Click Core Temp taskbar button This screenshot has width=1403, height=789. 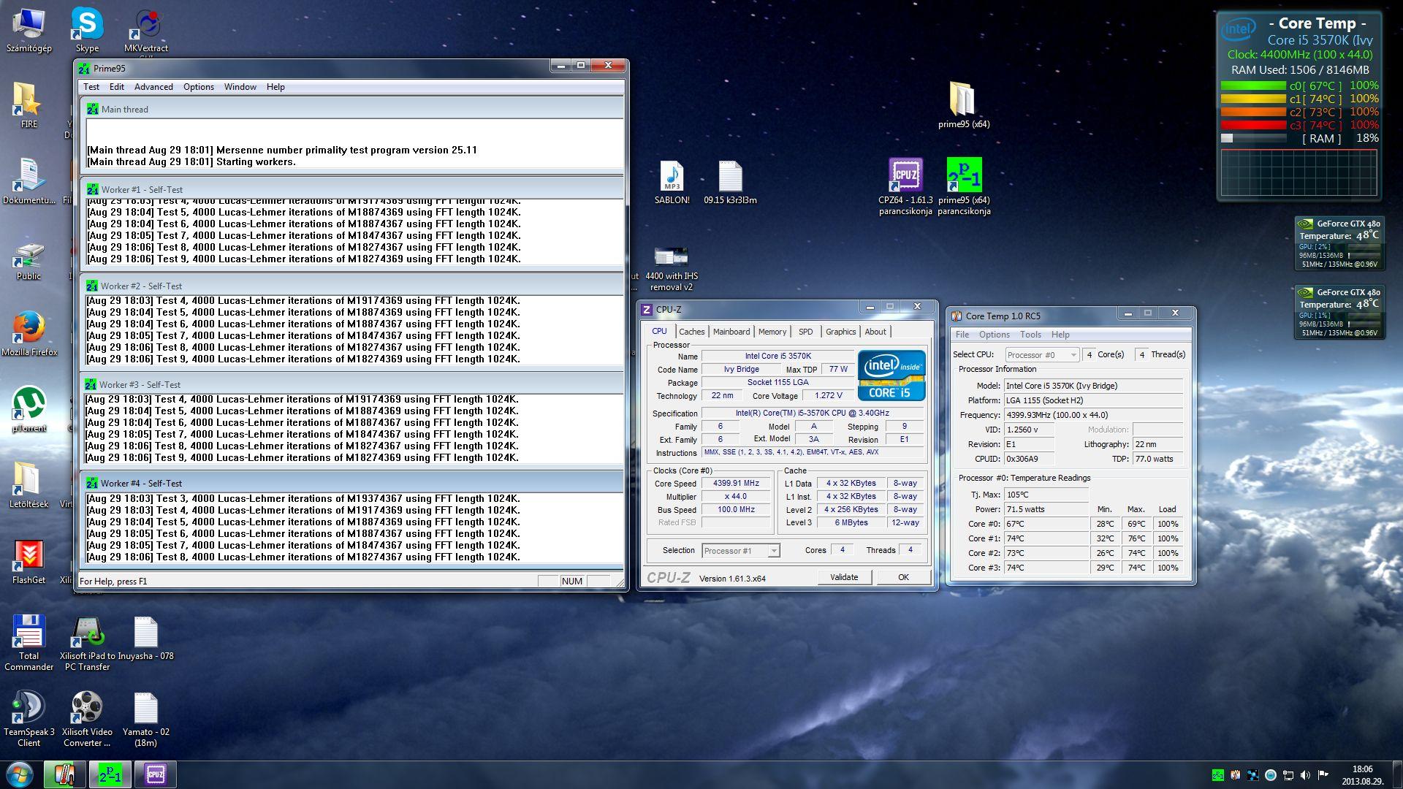[64, 774]
